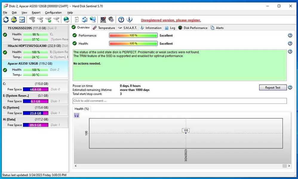Select the Apacer AS350 128GB disk
This screenshot has height=179, width=298.
pos(35,69)
